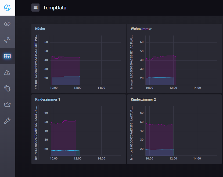The width and height of the screenshot is (223, 177).
Task: Open the Status page via eye icon
Action: click(7, 24)
